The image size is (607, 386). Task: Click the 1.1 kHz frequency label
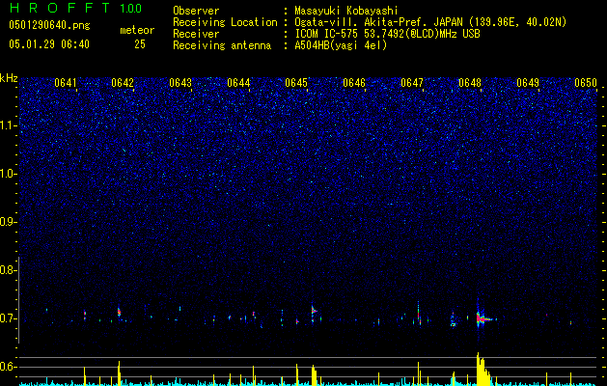pos(8,125)
